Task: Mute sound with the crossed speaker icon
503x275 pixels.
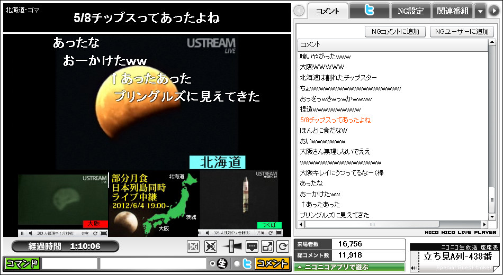Action: tap(210, 246)
